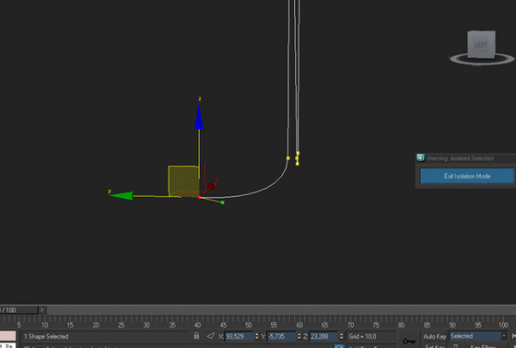Click the Isolated Selection warning window icon
This screenshot has width=516, height=348.
[420, 157]
